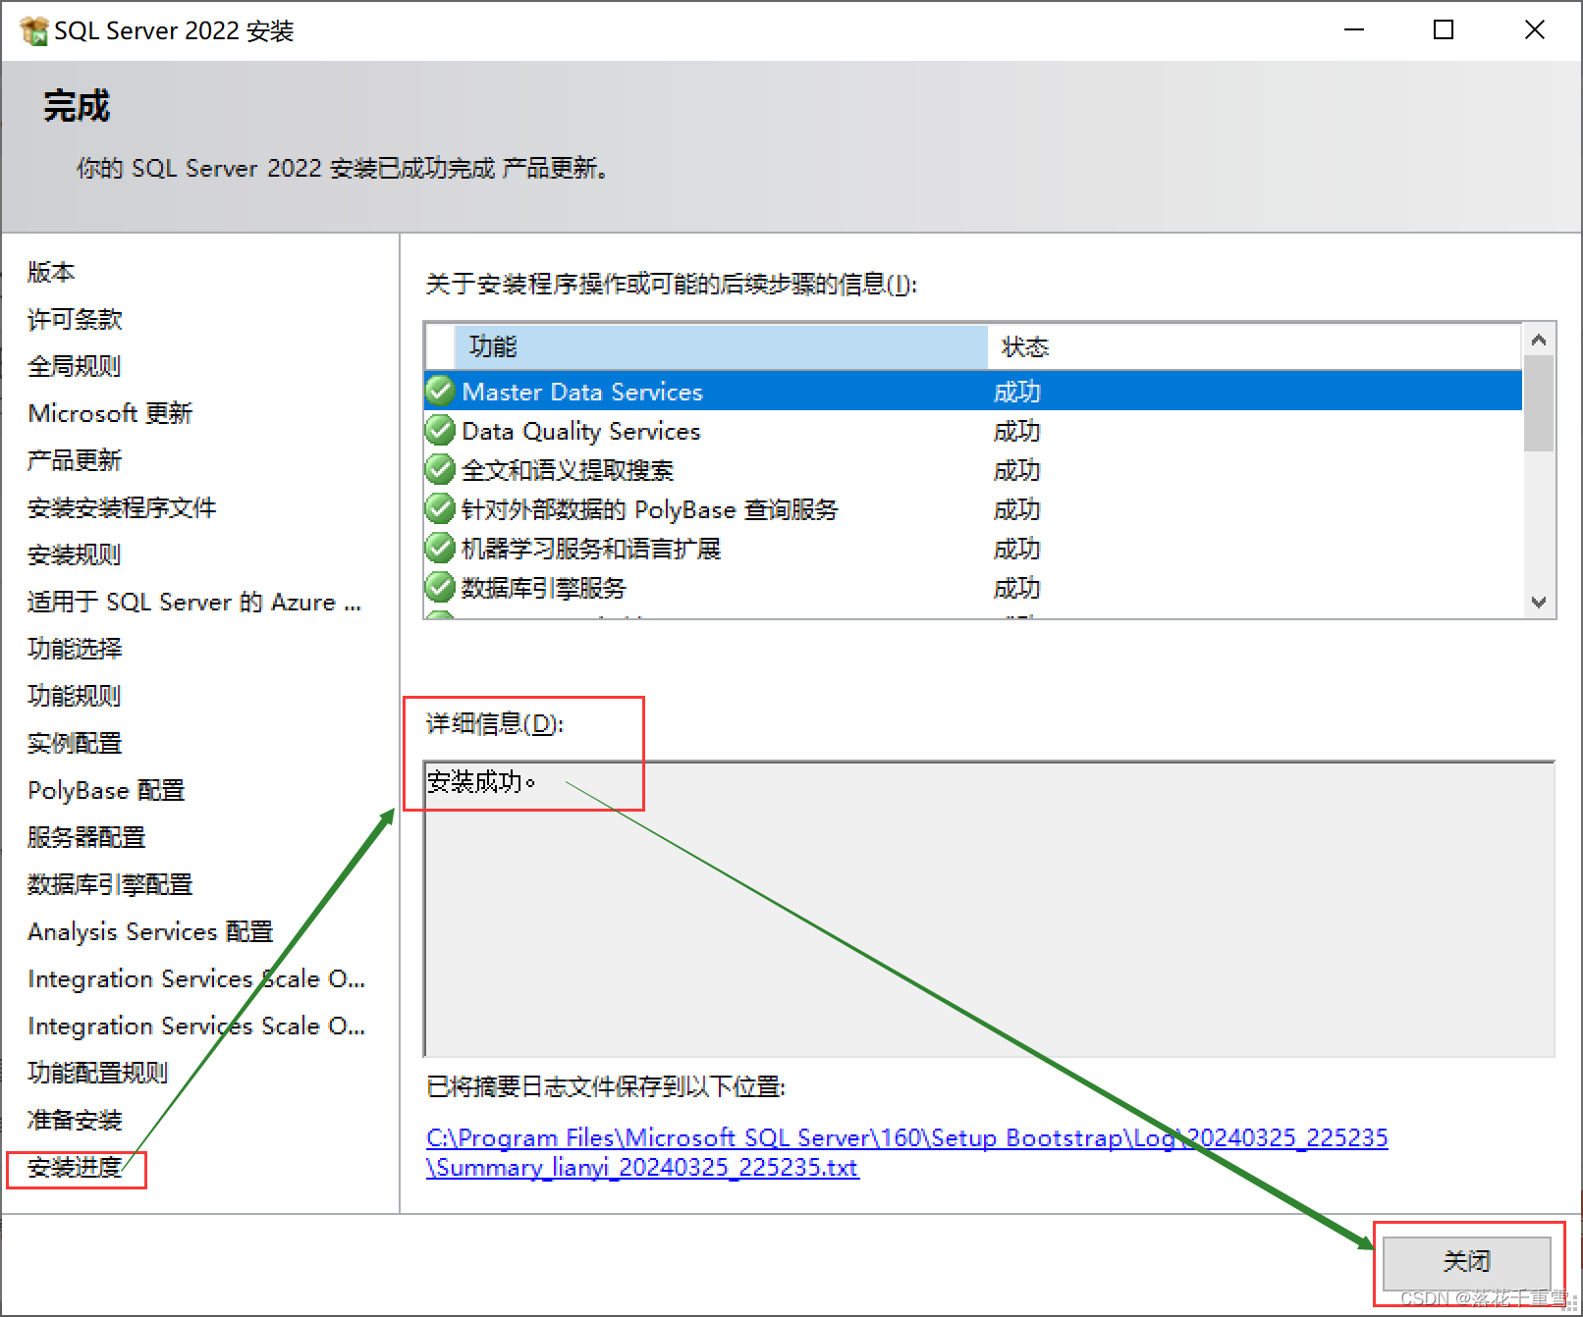The height and width of the screenshot is (1317, 1583).
Task: Click the 全局规则 step in sidebar
Action: pyautogui.click(x=75, y=366)
